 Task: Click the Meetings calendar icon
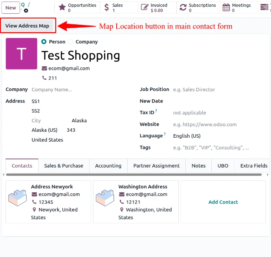(226, 7)
